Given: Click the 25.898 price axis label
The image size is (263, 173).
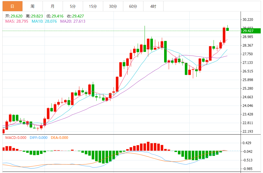Looking at the screenshot, I should click(x=248, y=80).
